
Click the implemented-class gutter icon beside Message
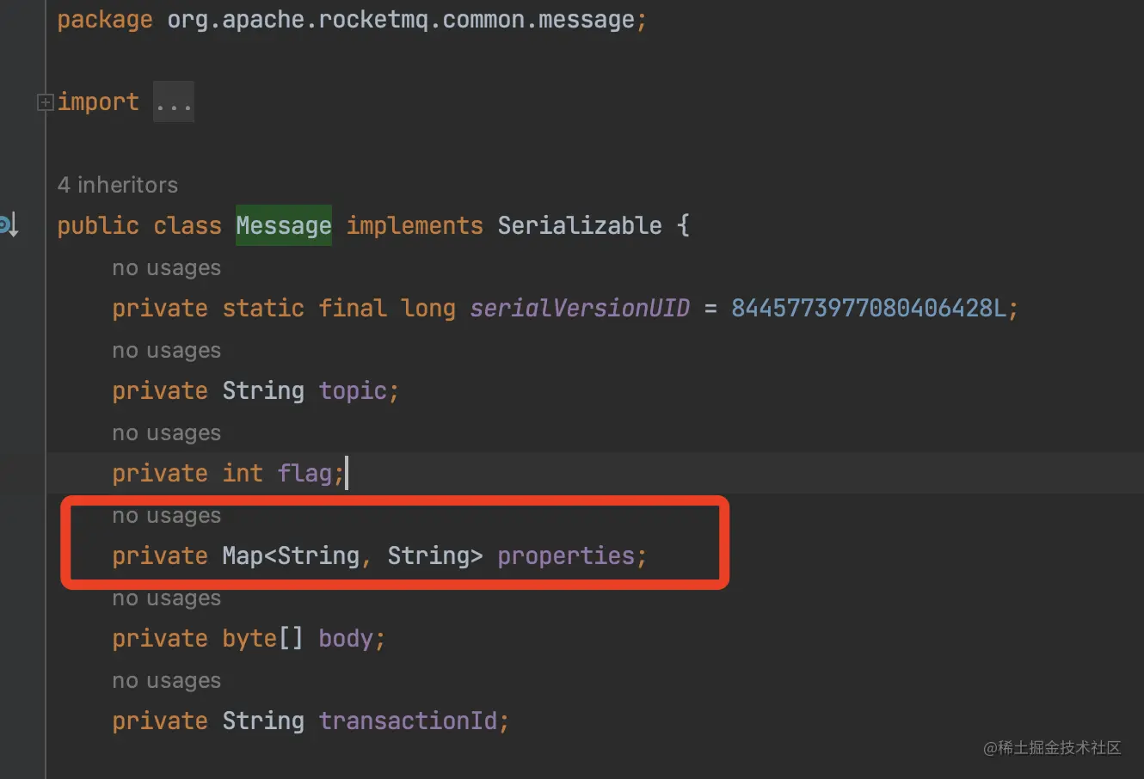[x=9, y=225]
